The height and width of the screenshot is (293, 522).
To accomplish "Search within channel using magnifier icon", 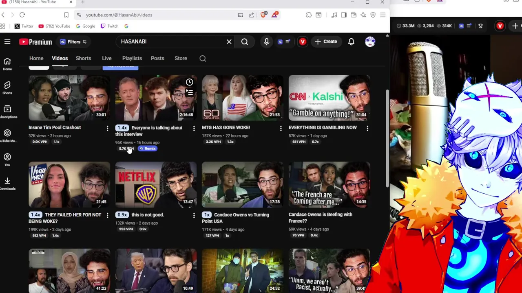I will coord(203,58).
